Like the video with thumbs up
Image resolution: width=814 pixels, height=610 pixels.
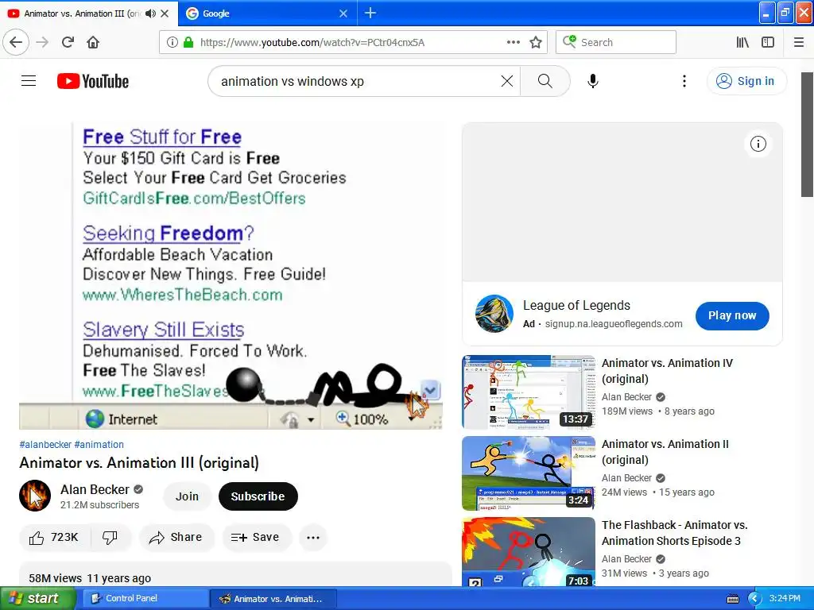(55, 538)
